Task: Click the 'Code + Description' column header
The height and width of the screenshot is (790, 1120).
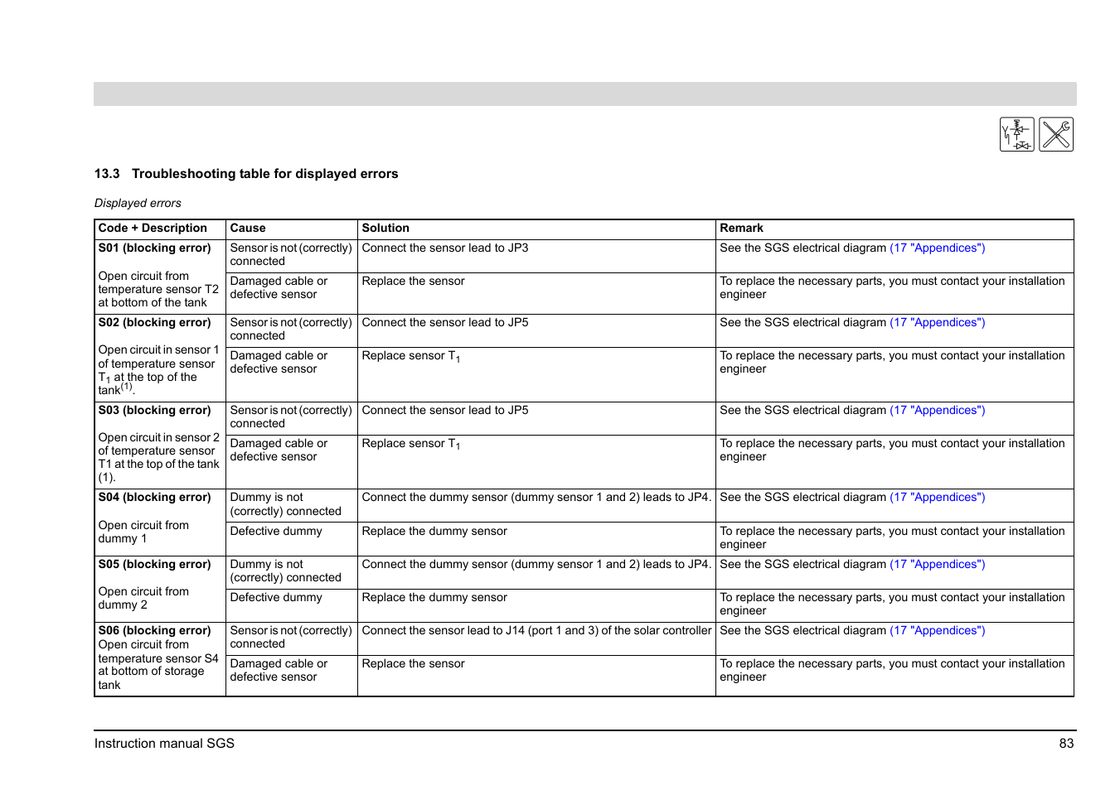Action: 153,228
